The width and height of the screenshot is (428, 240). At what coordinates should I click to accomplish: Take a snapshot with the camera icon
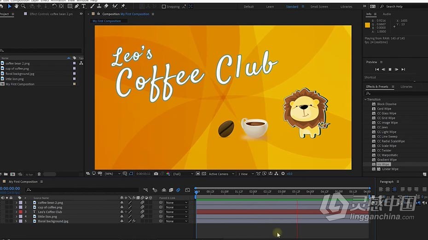click(x=156, y=174)
